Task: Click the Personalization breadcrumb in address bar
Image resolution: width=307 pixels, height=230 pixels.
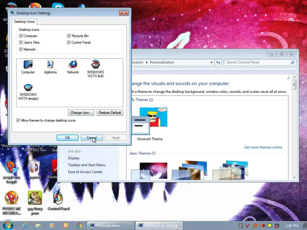Action: point(162,62)
